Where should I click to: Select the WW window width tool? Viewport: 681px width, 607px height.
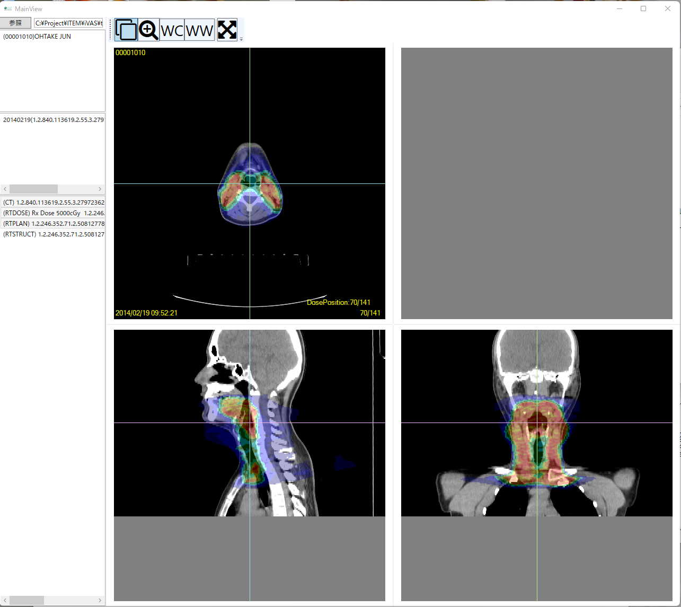click(200, 30)
